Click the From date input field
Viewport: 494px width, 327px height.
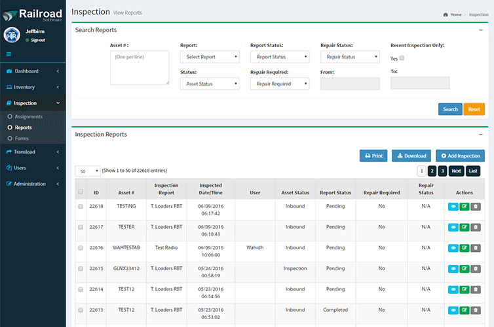coord(349,84)
